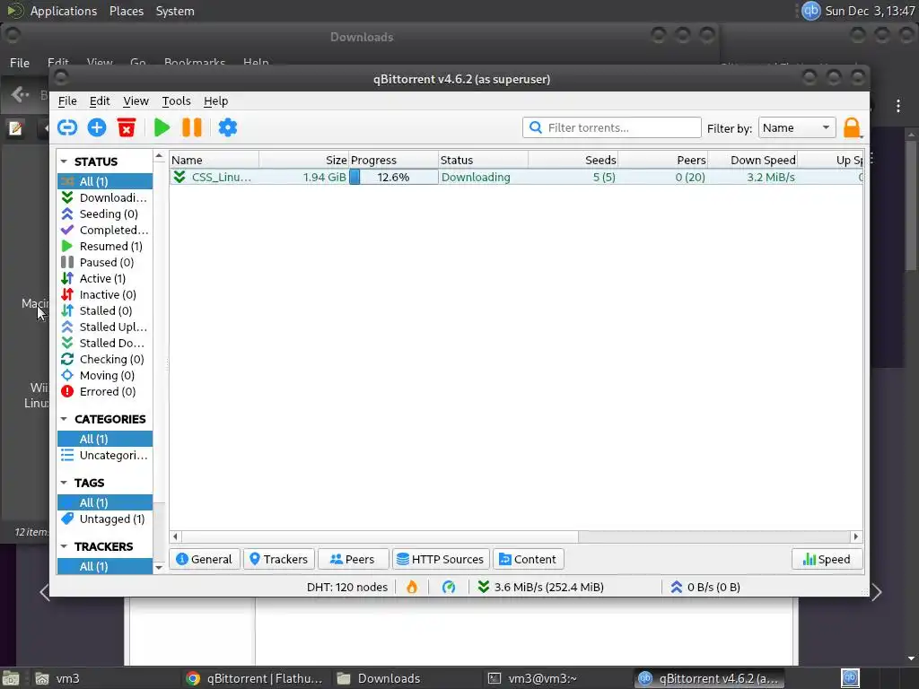Open Options via blue gear icon
Image resolution: width=919 pixels, height=689 pixels.
227,127
